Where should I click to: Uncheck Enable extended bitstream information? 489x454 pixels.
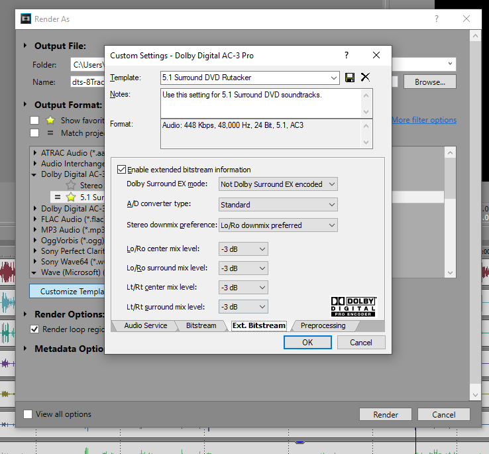click(121, 170)
